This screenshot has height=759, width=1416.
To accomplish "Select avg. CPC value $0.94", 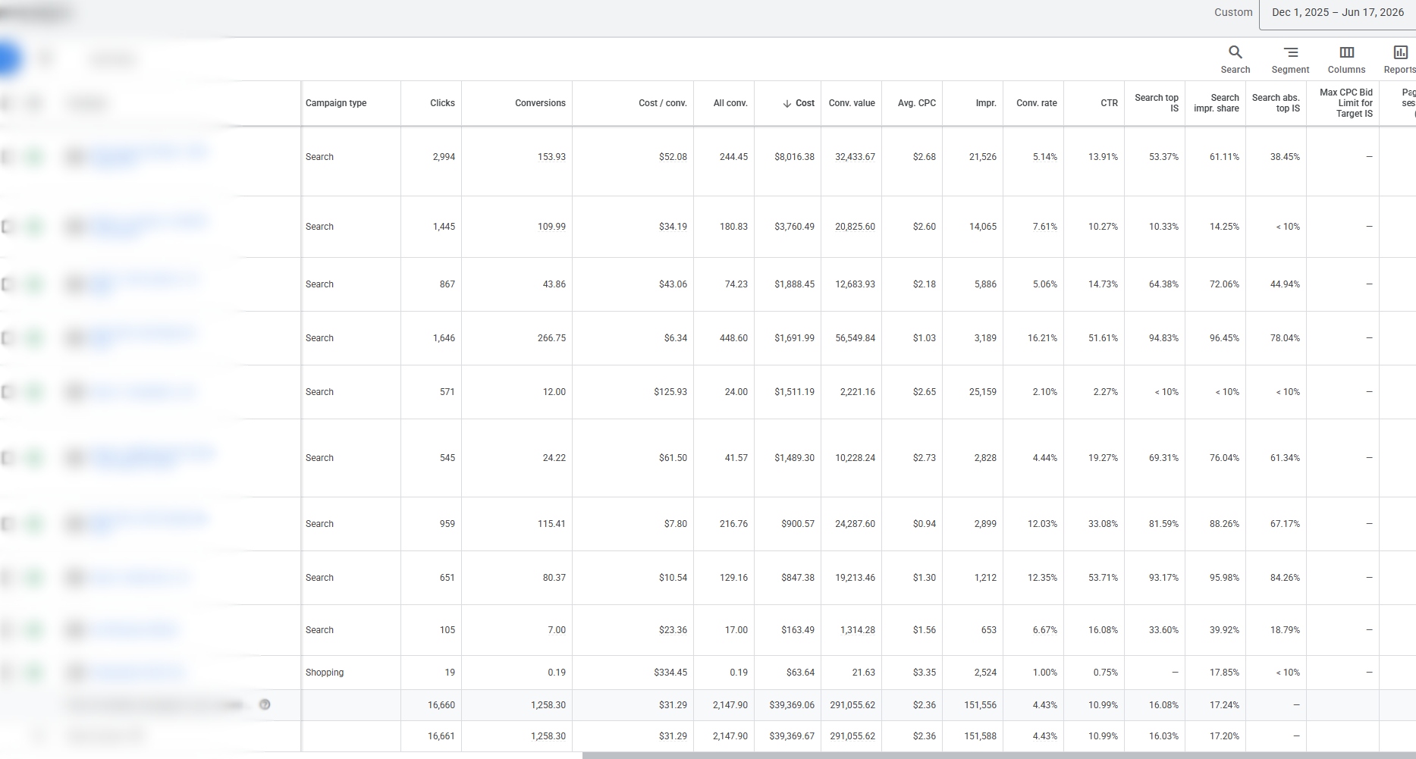I will pos(924,524).
